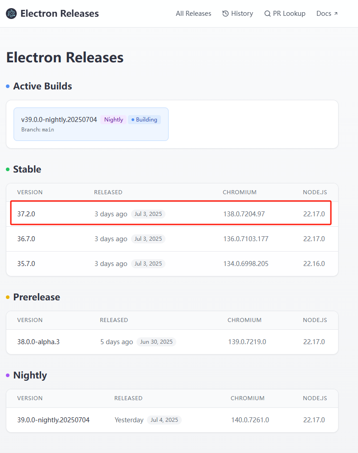Click the History clock icon
358x453 pixels.
[225, 13]
